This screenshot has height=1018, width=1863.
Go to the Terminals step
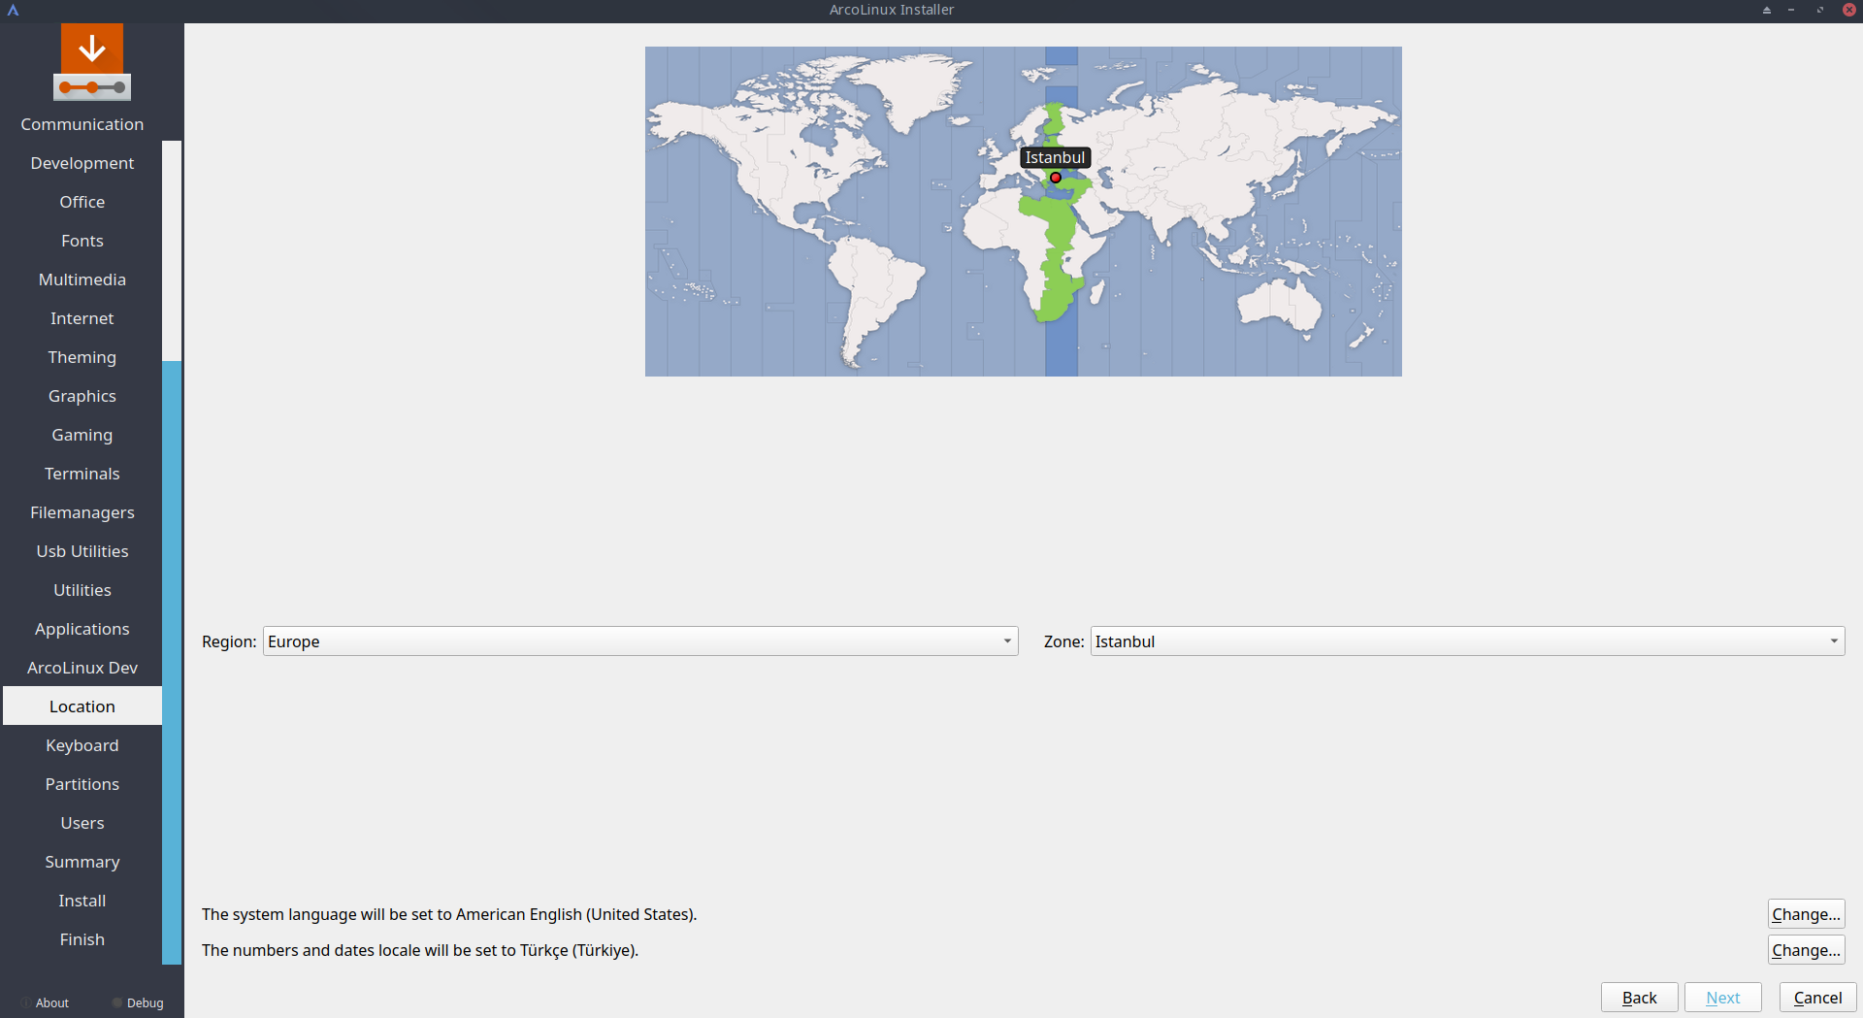click(x=82, y=474)
